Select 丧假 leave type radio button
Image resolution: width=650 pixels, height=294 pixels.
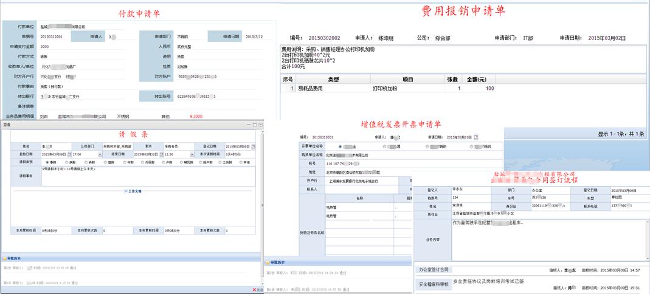(x=86, y=162)
